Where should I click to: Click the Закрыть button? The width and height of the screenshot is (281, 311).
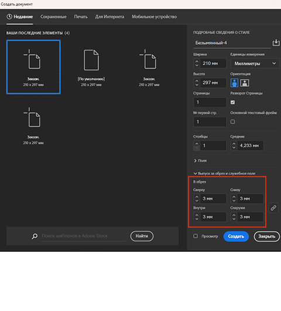click(x=266, y=236)
